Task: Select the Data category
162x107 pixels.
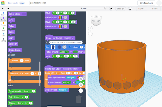Action: [x=4, y=35]
